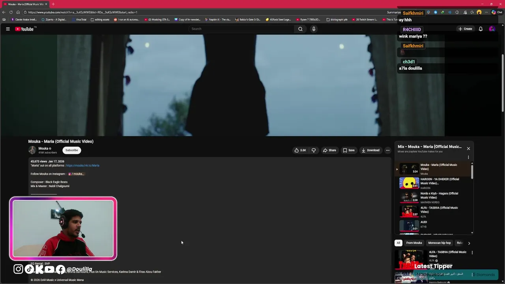Open Modding GTA S bookmark
Image resolution: width=505 pixels, height=284 pixels.
(x=157, y=19)
